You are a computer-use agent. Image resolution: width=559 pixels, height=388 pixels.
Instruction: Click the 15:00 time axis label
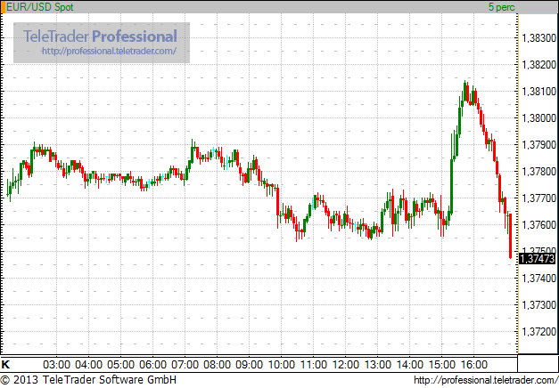441,365
